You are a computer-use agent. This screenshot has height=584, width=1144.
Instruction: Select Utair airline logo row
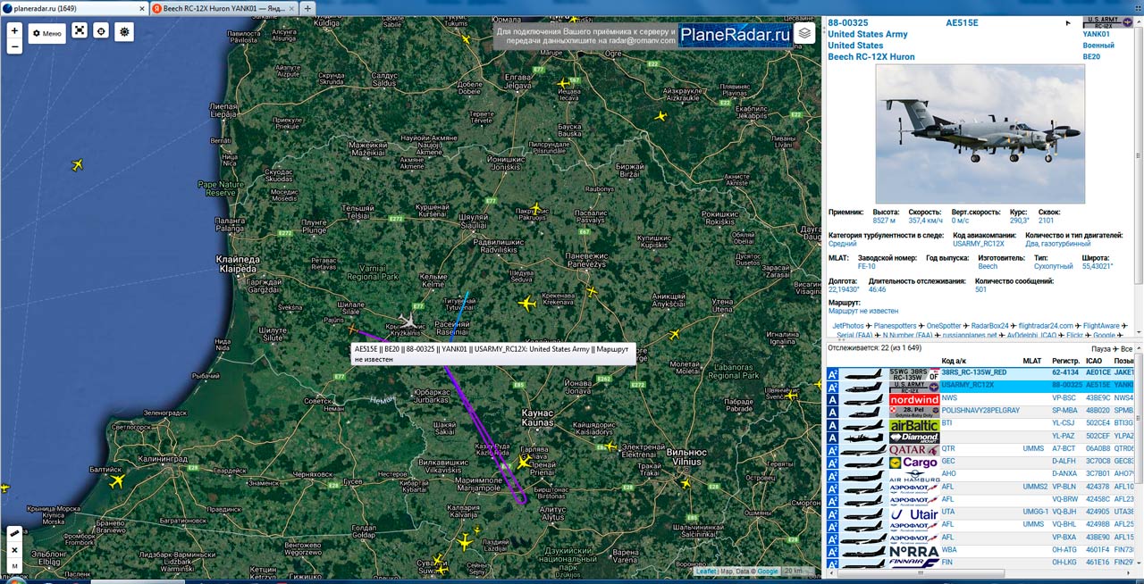tap(914, 513)
